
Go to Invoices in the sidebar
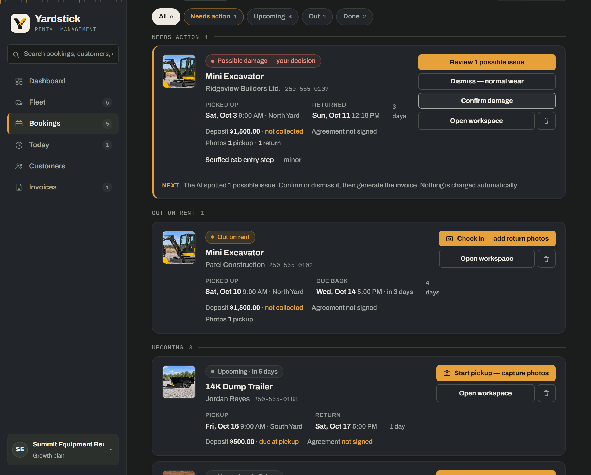coord(63,187)
